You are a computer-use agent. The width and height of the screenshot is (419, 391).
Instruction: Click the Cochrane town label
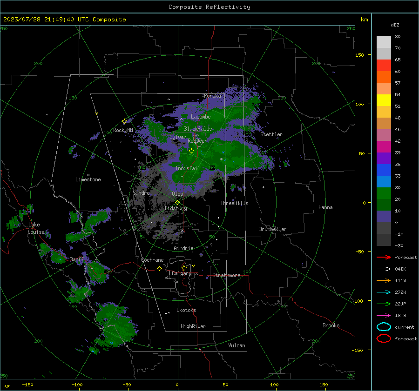pos(152,260)
